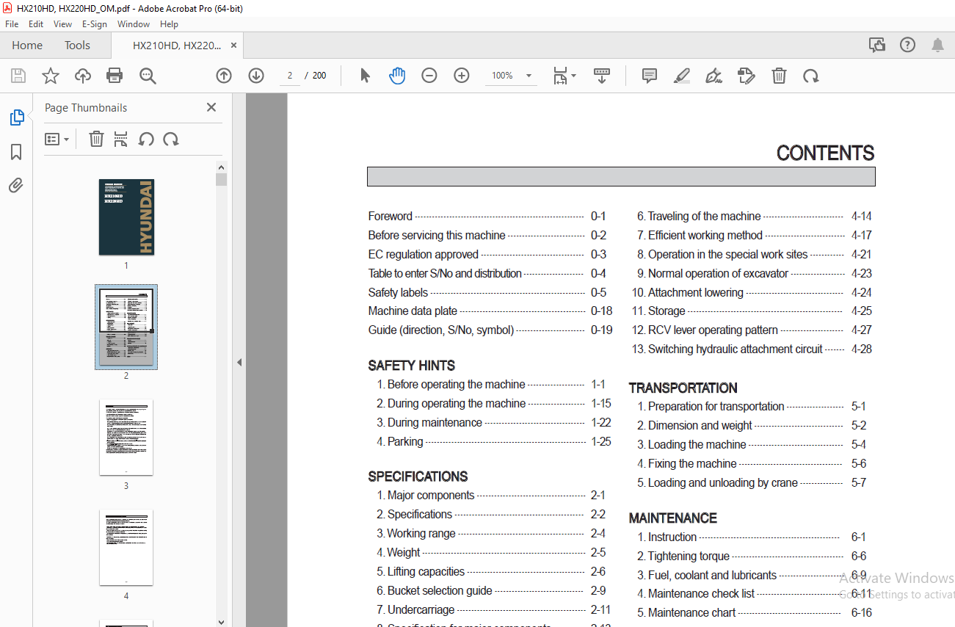Click the Print file icon
Viewport: 955px width, 627px height.
(115, 76)
